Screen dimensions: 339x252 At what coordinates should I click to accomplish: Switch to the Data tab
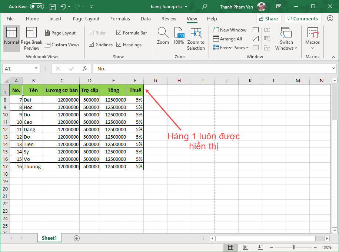point(146,19)
